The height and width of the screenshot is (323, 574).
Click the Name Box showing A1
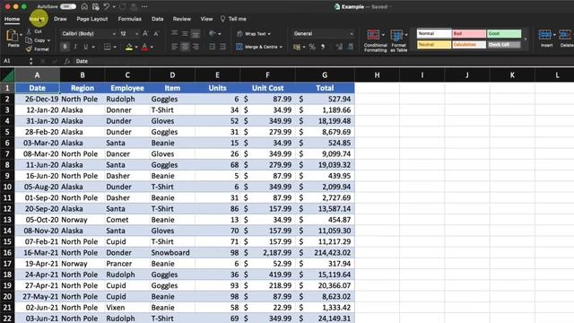tap(14, 61)
